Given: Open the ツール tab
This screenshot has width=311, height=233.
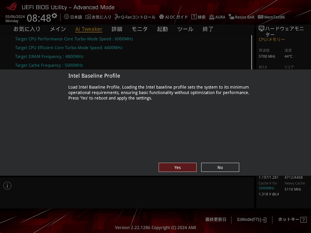Looking at the screenshot, I should tap(185, 29).
